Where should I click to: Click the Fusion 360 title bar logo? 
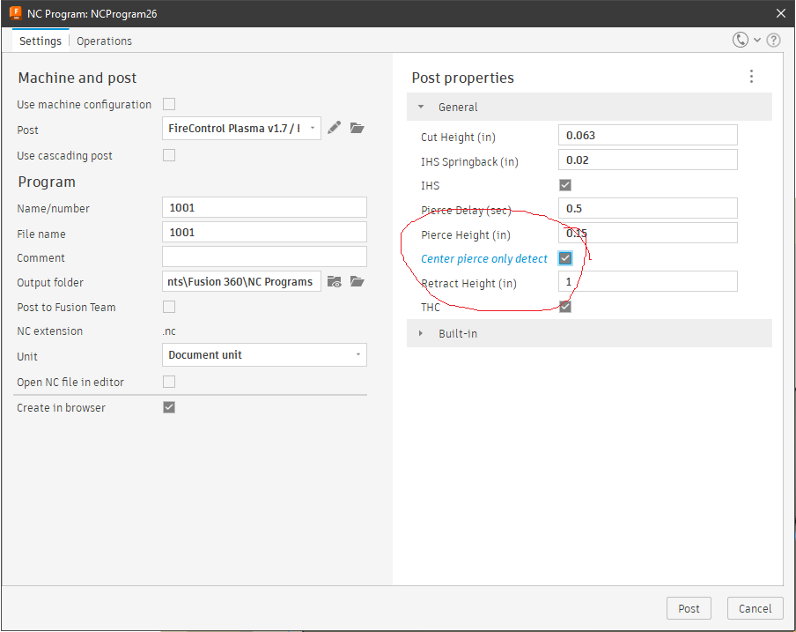point(16,12)
